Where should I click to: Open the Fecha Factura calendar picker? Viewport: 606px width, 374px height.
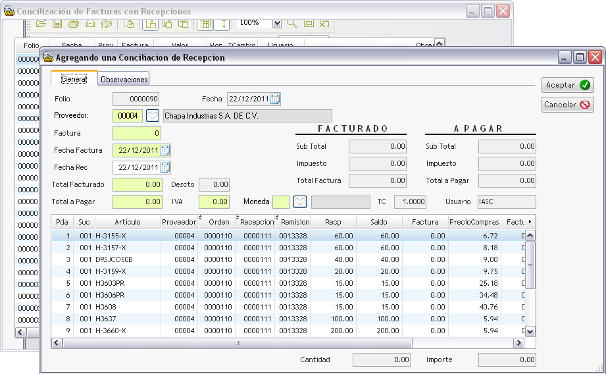pos(165,150)
